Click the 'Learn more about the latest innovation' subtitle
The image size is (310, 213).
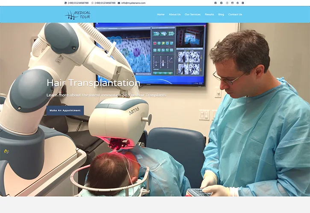coord(106,95)
